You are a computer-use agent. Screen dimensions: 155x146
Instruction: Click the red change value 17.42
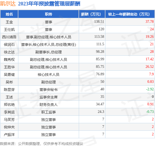click(150, 59)
